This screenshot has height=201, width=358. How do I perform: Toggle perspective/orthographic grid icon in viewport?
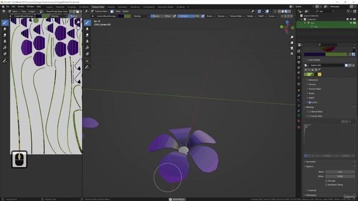(291, 54)
